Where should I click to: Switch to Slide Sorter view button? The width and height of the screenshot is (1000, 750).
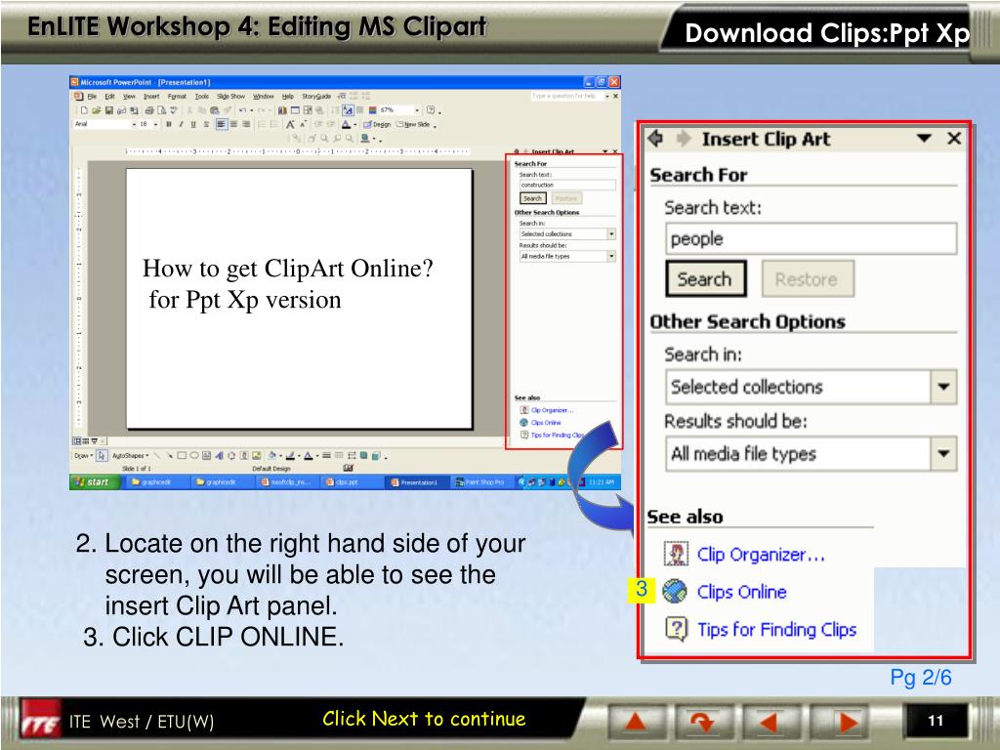point(86,440)
